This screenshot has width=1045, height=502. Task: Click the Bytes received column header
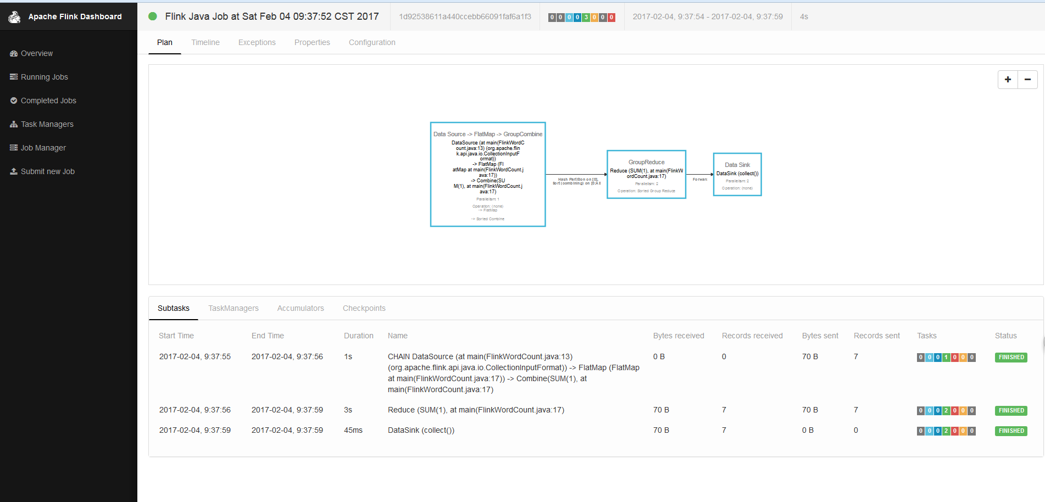click(x=679, y=336)
